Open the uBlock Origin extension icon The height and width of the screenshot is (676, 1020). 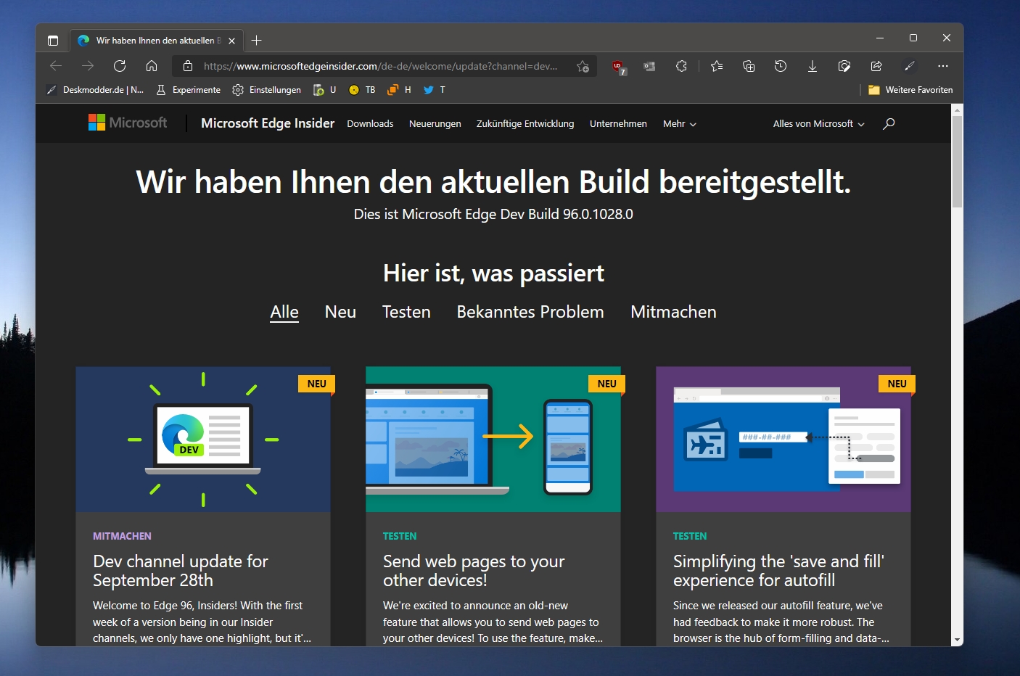click(618, 67)
